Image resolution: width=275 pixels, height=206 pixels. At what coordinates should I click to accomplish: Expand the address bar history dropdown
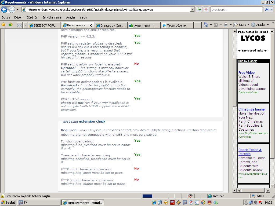(192, 10)
